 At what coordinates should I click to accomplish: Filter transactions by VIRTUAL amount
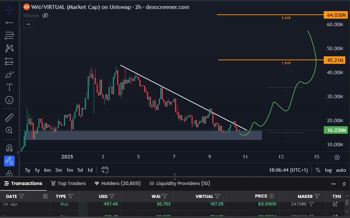pos(217,196)
